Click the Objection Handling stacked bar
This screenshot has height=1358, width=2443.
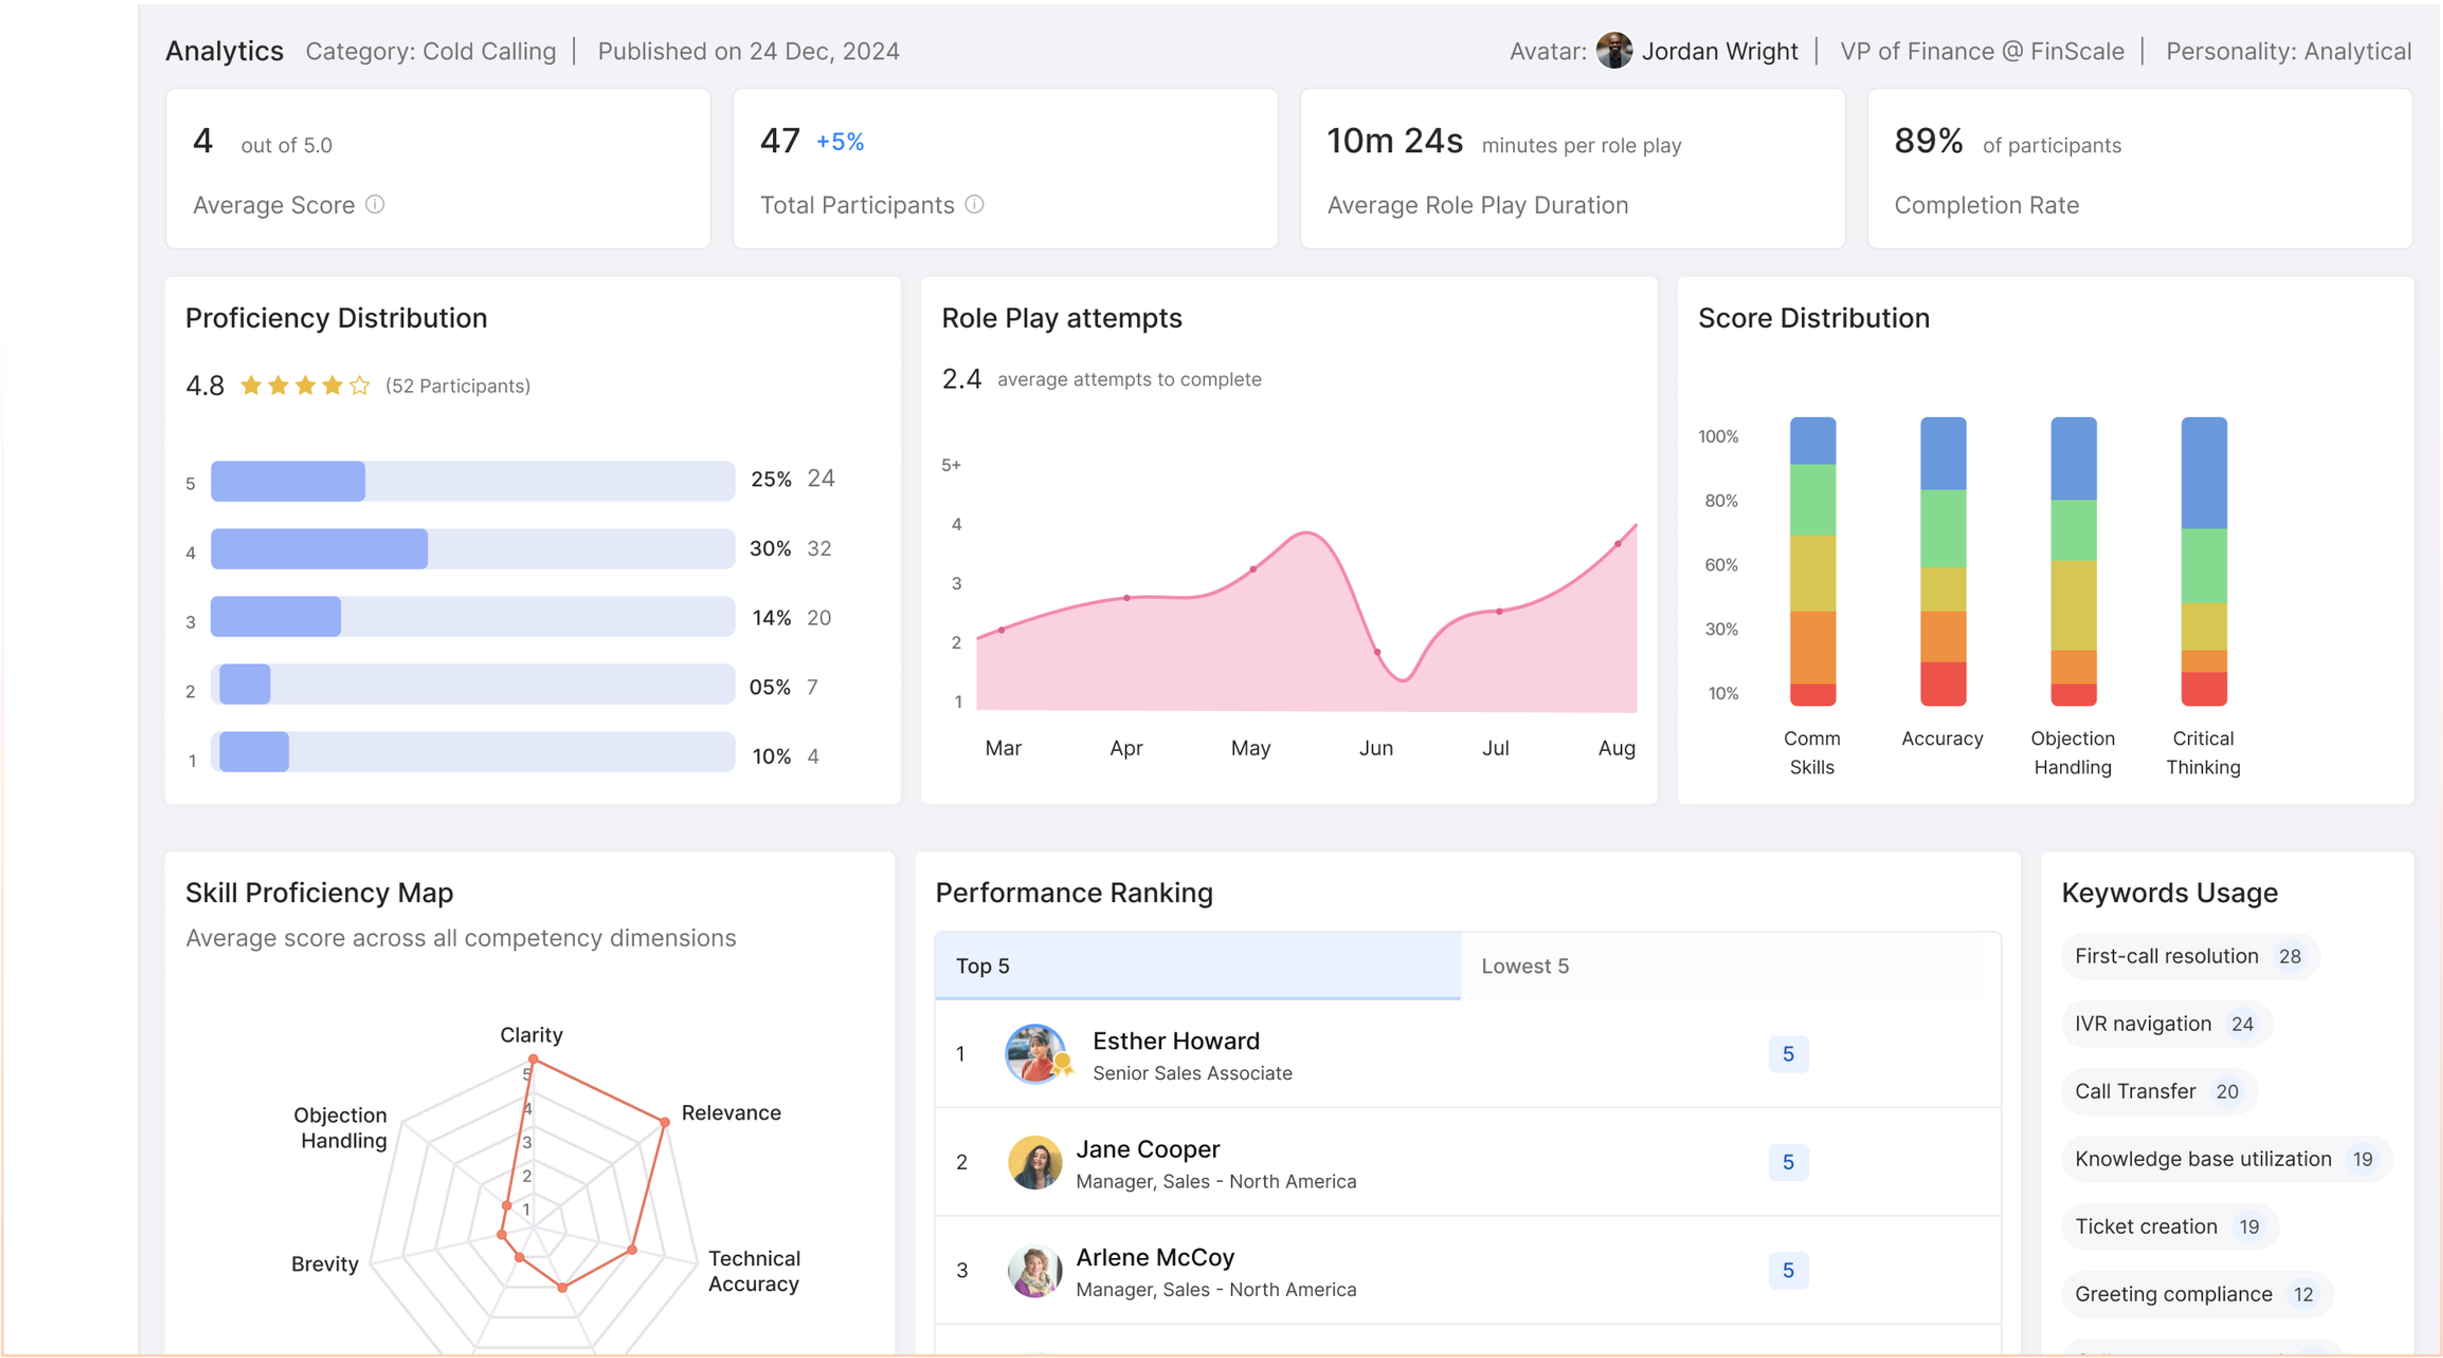tap(2073, 561)
